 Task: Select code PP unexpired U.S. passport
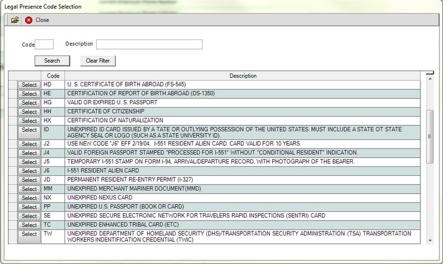click(x=29, y=207)
